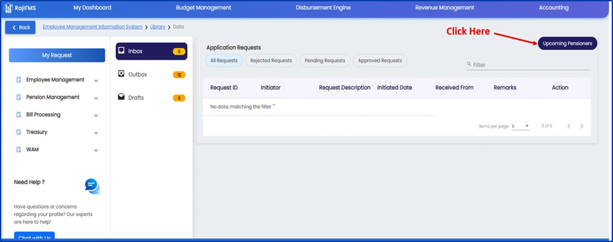Expand WAM menu chevron

tap(96, 150)
